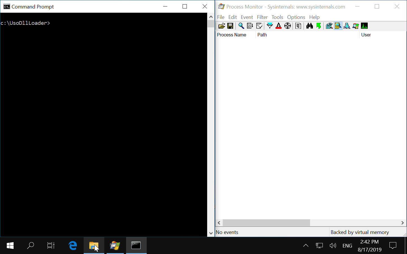The width and height of the screenshot is (407, 254).
Task: Click the Command Prompt scroll up arrow
Action: (211, 17)
